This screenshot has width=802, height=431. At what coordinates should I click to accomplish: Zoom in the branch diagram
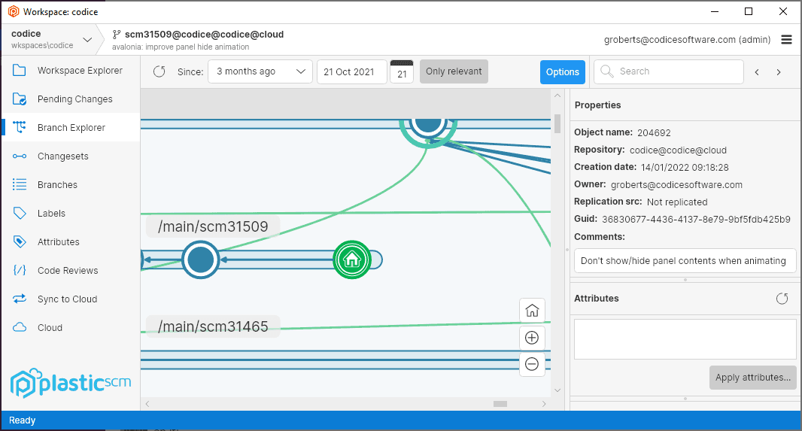tap(532, 338)
